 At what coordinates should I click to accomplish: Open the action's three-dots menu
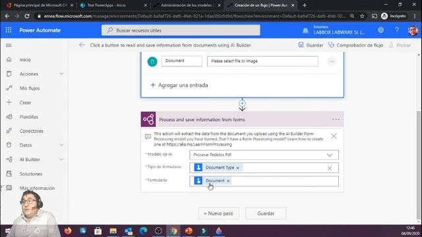pyautogui.click(x=336, y=119)
